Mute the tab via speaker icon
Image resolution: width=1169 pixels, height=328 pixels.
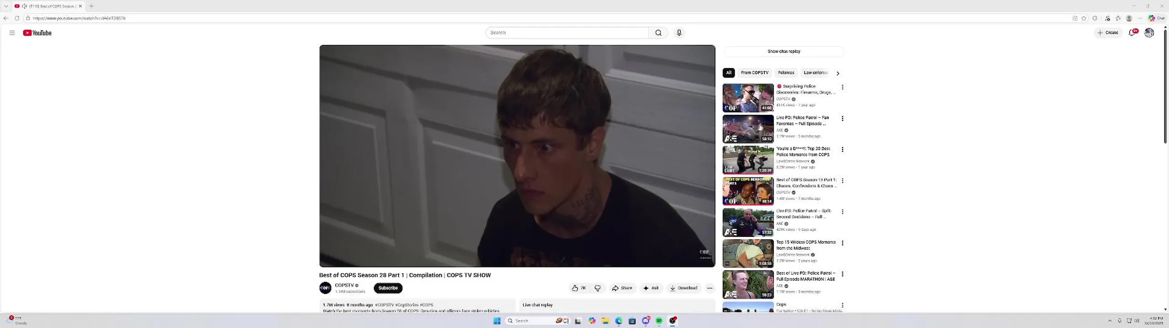tap(24, 6)
